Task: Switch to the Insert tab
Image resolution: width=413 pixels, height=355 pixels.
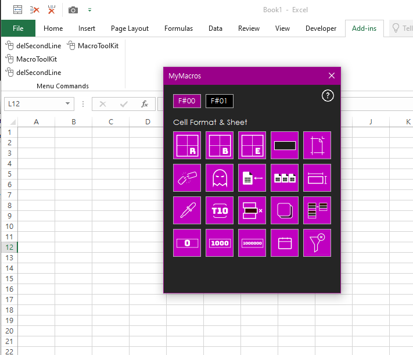Action: (x=87, y=28)
